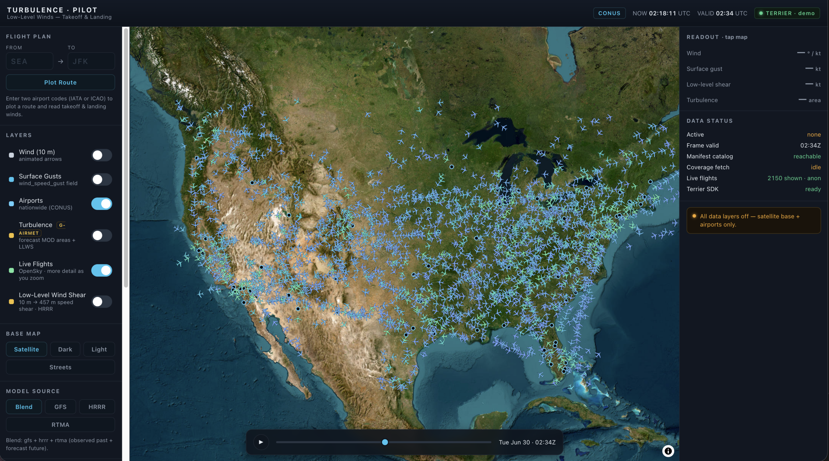The width and height of the screenshot is (829, 461).
Task: Click the Turbulence readout row
Action: (754, 100)
